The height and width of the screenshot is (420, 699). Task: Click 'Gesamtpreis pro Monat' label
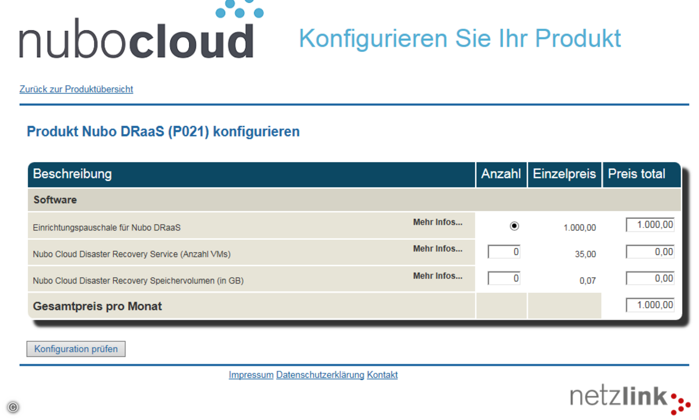point(97,306)
